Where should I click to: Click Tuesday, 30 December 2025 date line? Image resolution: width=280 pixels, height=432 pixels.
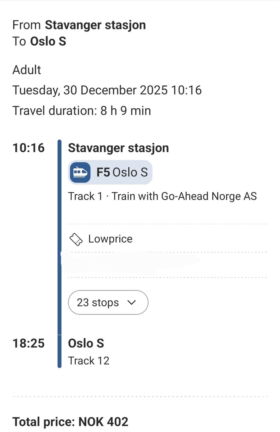(107, 90)
